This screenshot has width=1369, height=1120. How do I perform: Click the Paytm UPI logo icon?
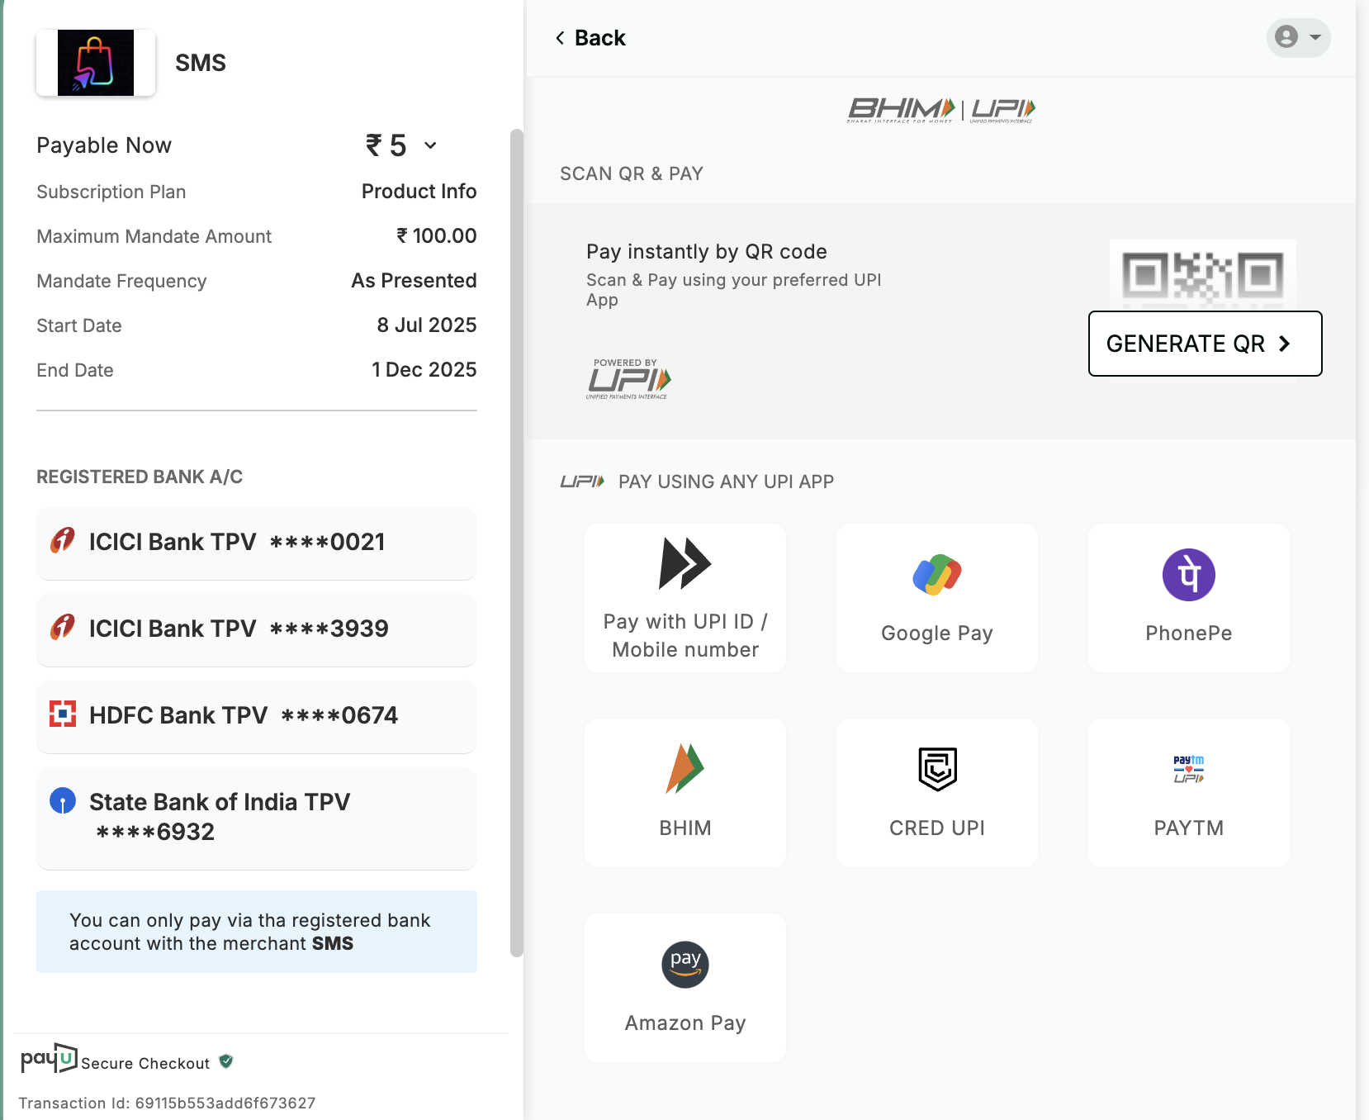coord(1189,769)
